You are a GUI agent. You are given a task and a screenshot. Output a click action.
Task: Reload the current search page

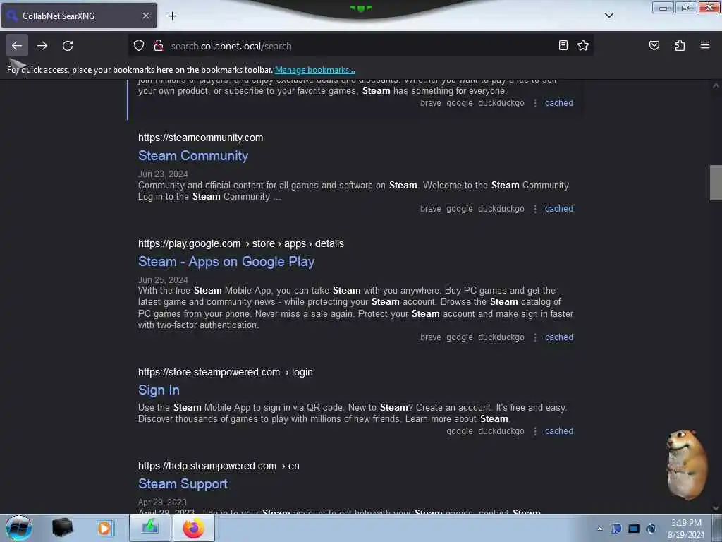(68, 46)
